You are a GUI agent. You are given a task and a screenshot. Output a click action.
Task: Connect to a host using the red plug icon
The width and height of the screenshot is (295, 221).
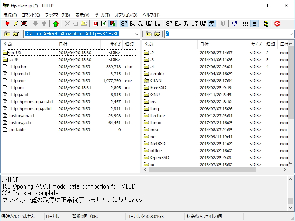pyautogui.click(x=7, y=24)
